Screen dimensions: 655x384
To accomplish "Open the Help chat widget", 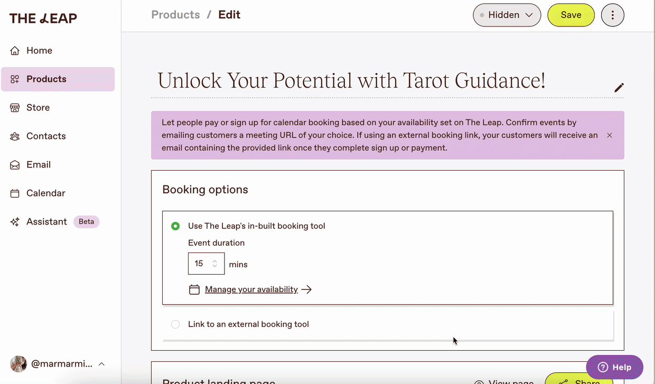I will tap(614, 367).
